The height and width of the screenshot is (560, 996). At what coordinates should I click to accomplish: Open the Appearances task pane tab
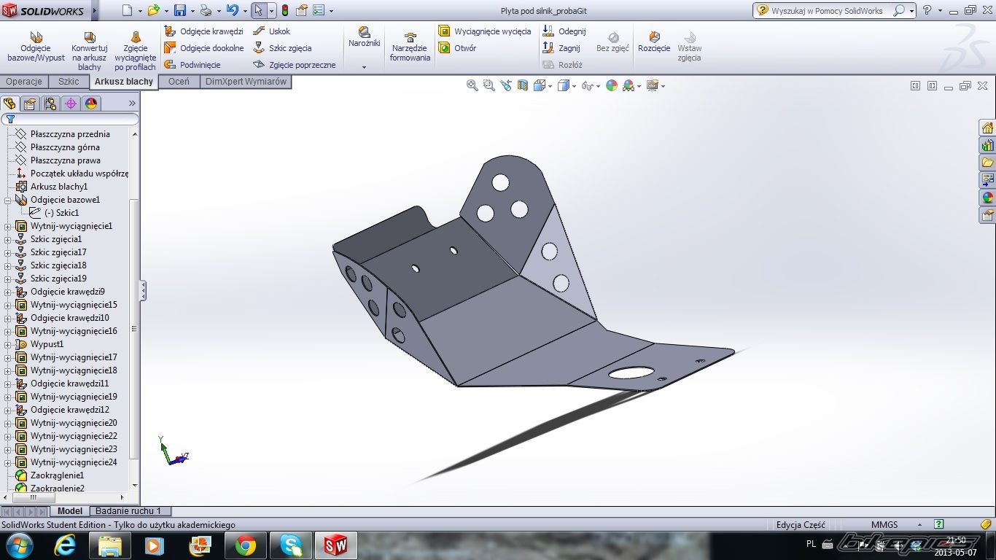987,198
